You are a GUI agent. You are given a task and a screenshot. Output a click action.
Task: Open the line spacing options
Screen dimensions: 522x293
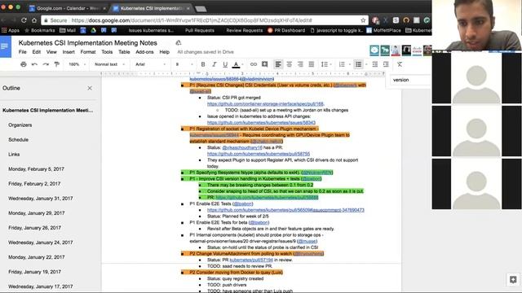pos(325,64)
